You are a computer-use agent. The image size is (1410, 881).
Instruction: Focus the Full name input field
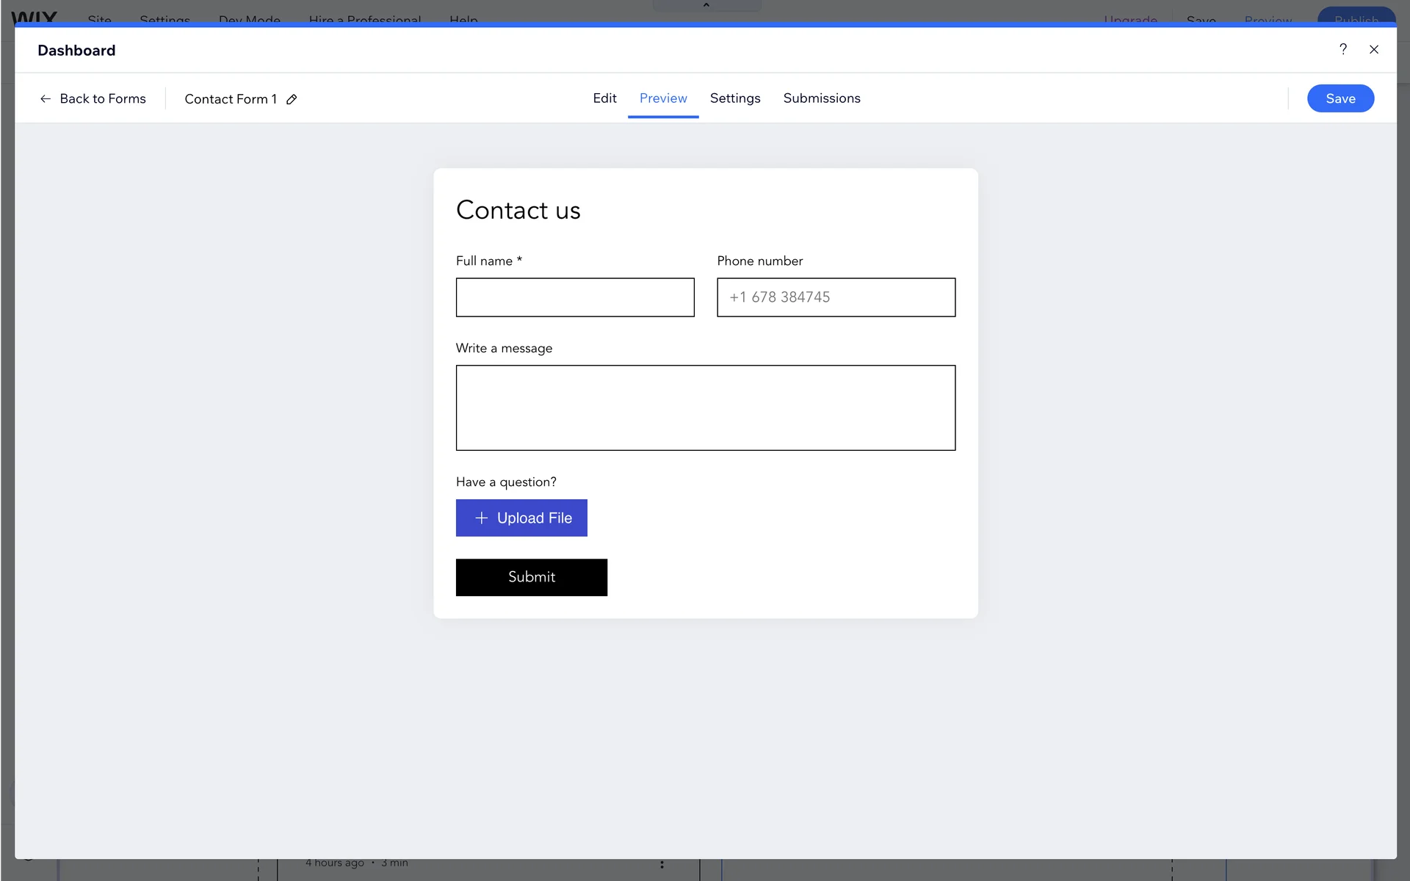coord(574,297)
